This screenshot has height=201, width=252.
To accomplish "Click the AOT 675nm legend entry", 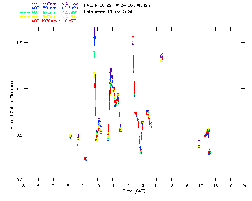I will 50,12.
